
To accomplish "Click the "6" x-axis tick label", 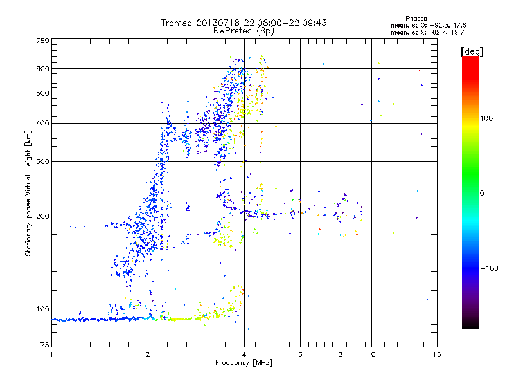I will pyautogui.click(x=300, y=354).
